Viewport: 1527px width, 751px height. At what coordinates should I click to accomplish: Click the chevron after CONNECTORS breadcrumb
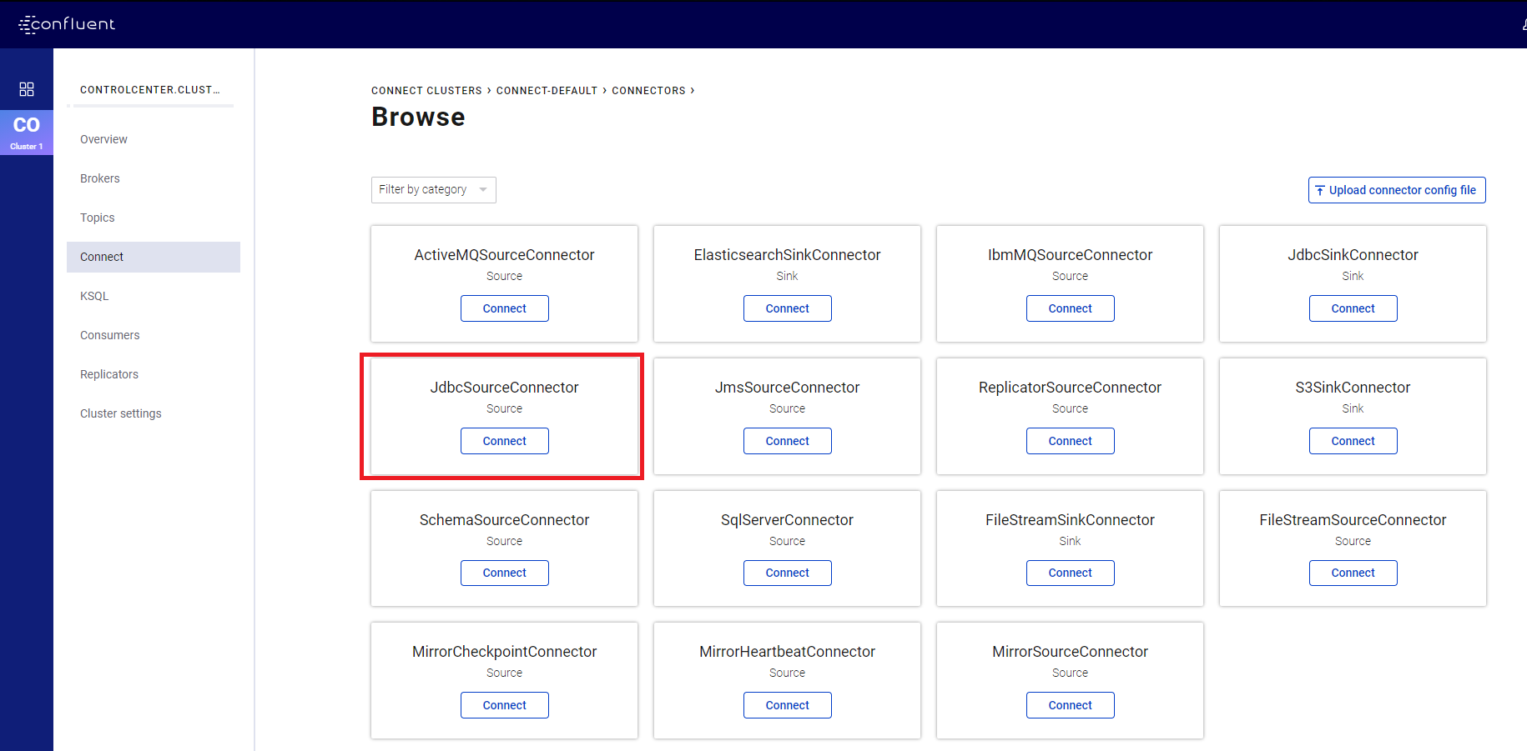[693, 90]
